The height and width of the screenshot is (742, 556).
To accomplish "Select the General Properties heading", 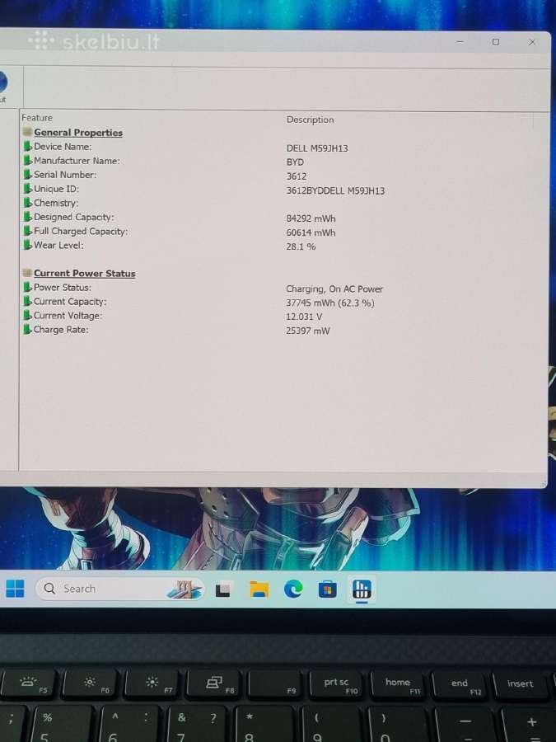I will [78, 133].
